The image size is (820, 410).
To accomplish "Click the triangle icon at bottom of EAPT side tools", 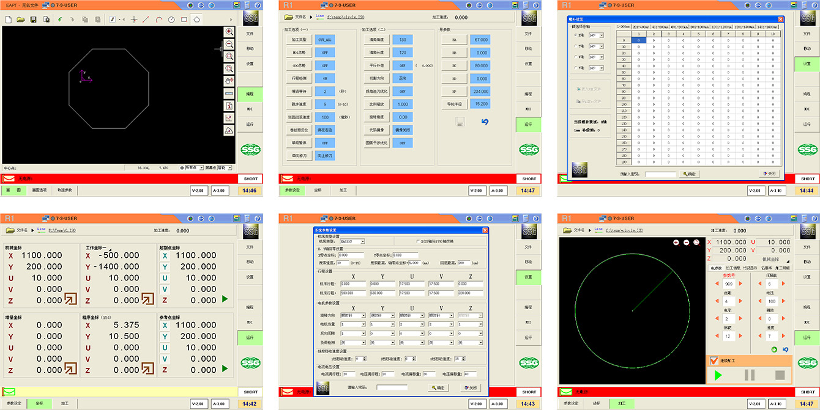I will (x=229, y=130).
